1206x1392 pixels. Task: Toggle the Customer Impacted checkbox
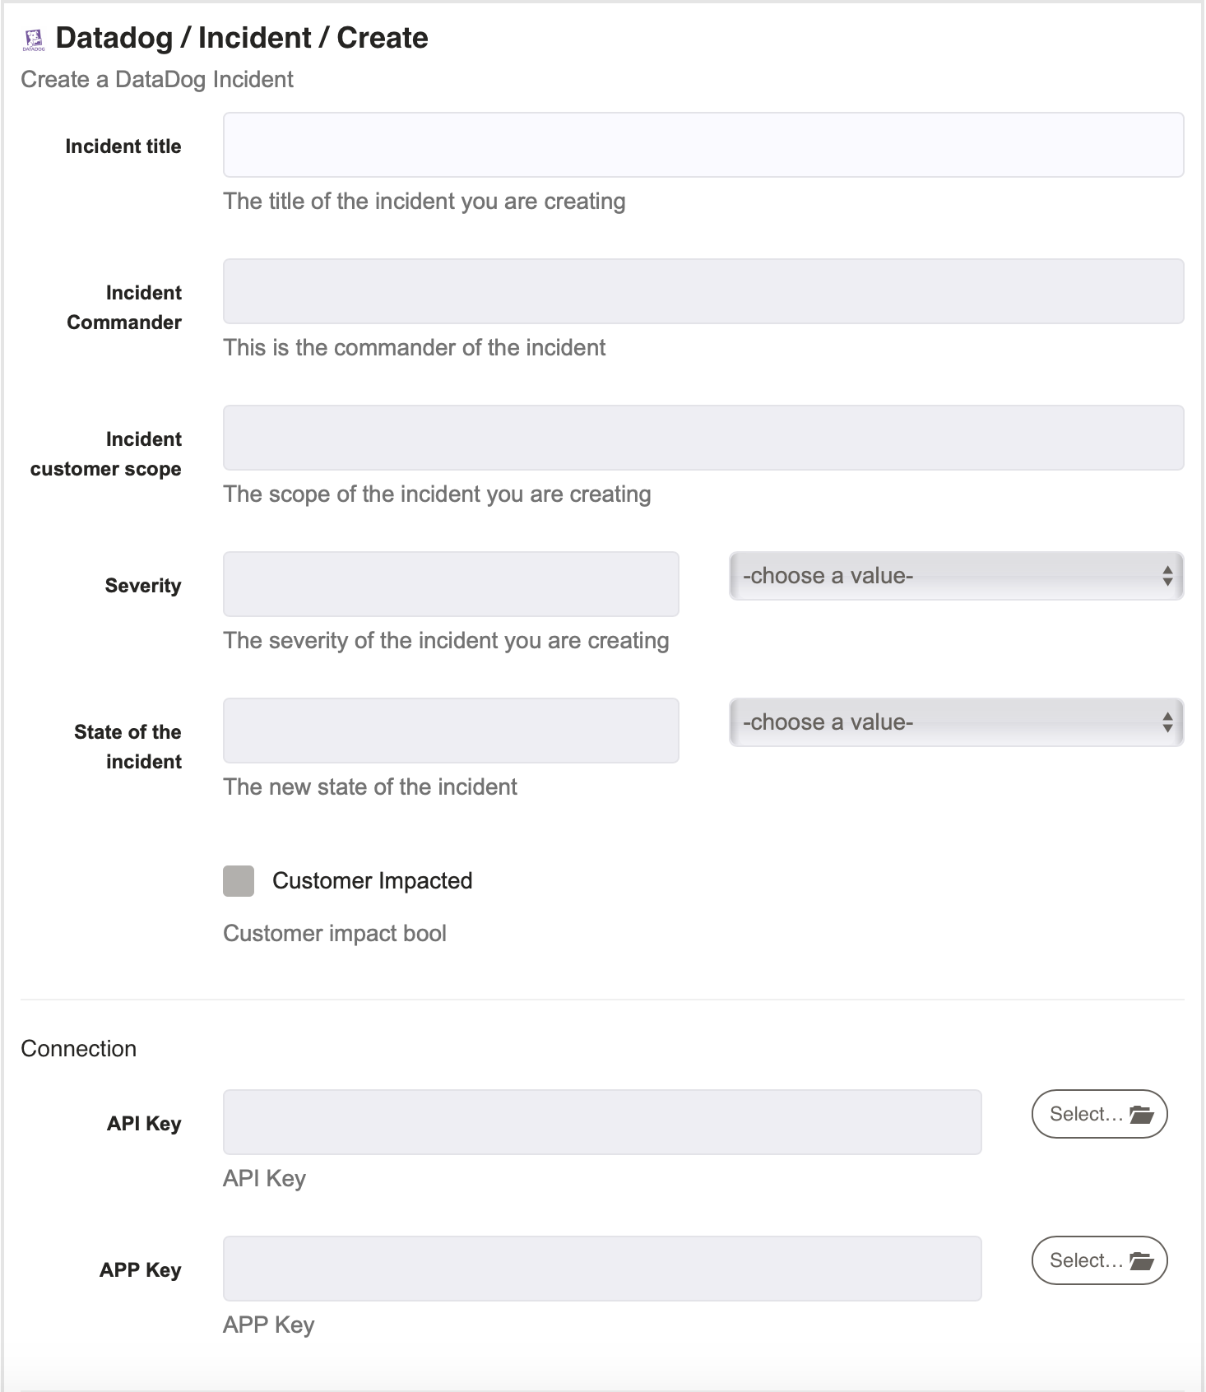(239, 880)
